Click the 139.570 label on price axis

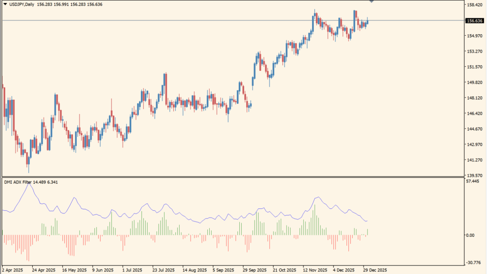[x=474, y=176]
